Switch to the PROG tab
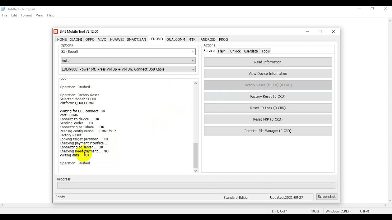 (223, 39)
